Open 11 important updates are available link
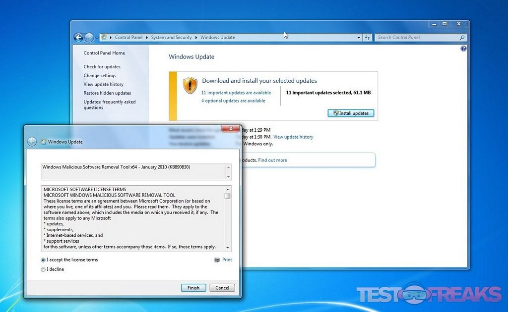 [x=236, y=93]
